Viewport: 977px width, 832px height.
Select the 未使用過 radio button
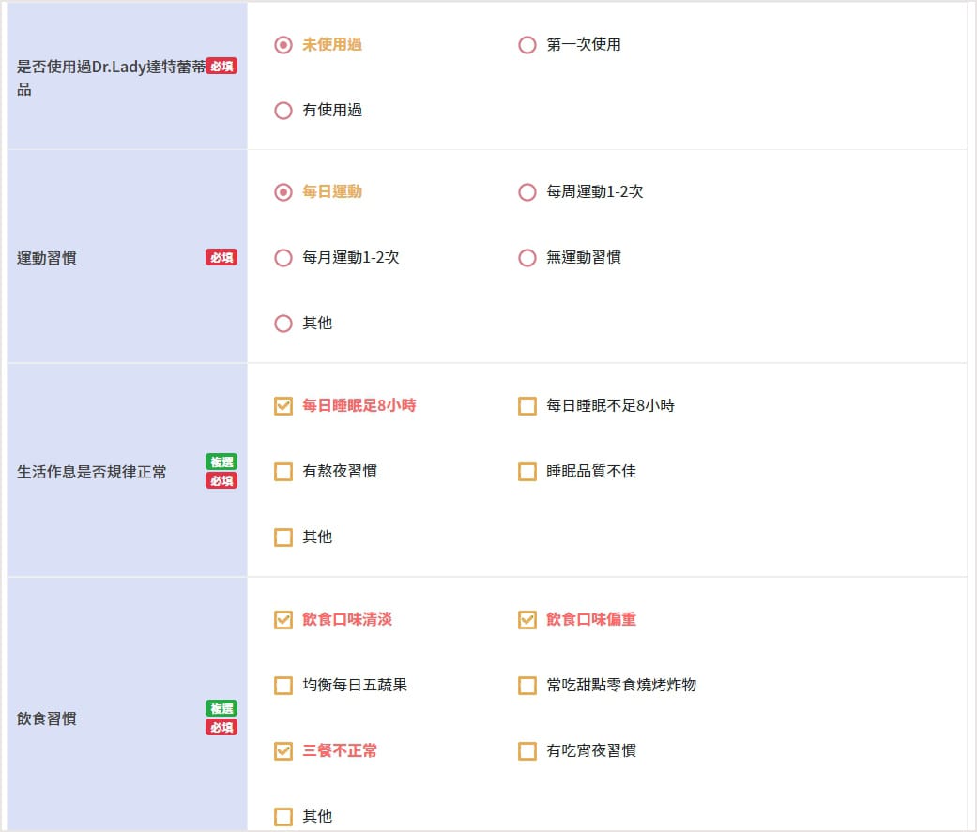tap(283, 45)
